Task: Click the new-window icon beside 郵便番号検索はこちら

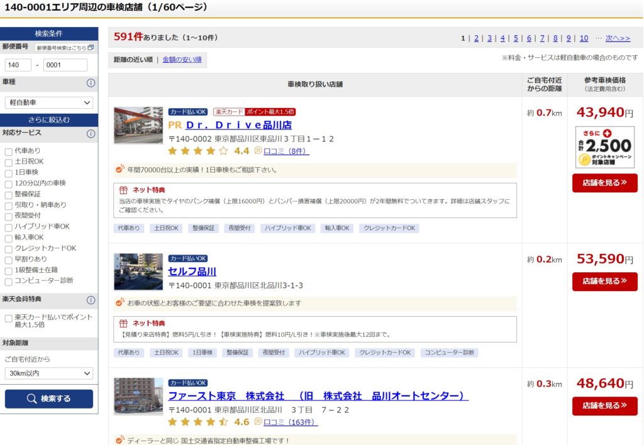Action: 91,48
